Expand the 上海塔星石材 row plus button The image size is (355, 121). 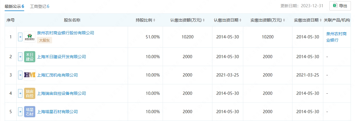click(20, 112)
